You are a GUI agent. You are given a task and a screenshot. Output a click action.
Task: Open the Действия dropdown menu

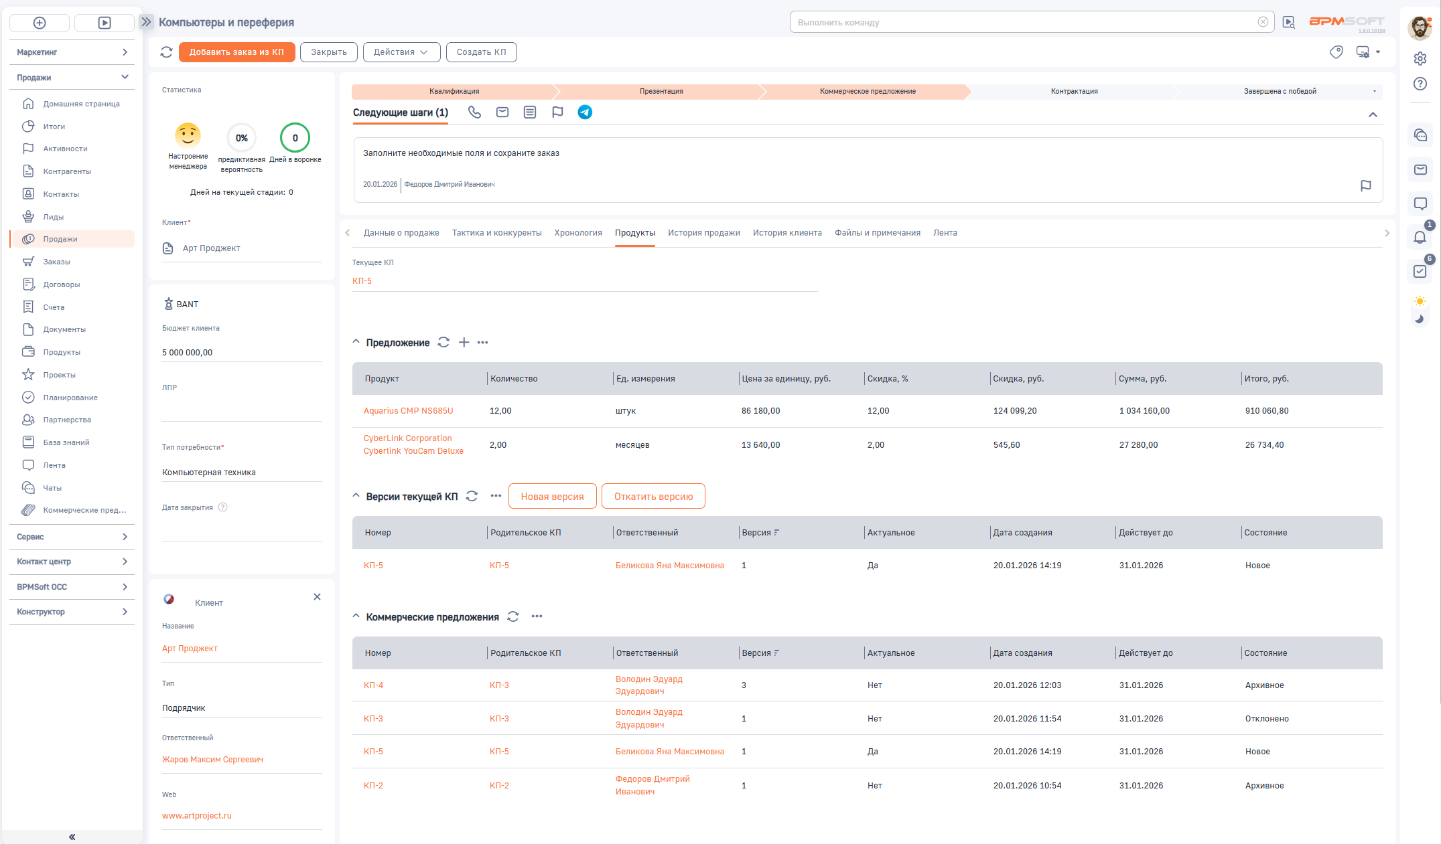pos(401,52)
